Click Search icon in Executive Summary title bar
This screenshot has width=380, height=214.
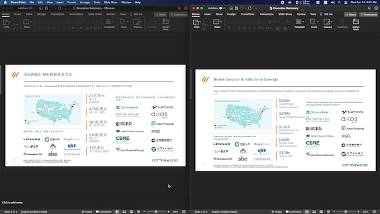point(369,8)
